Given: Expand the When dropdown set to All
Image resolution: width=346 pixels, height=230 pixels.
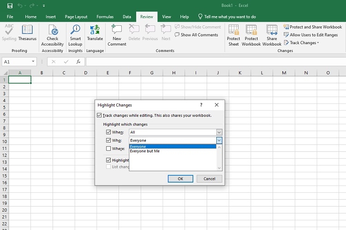Looking at the screenshot, I should (x=219, y=132).
